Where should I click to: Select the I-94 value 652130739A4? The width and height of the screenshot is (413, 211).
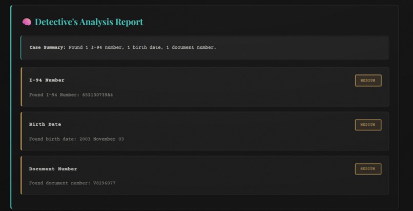pos(97,95)
